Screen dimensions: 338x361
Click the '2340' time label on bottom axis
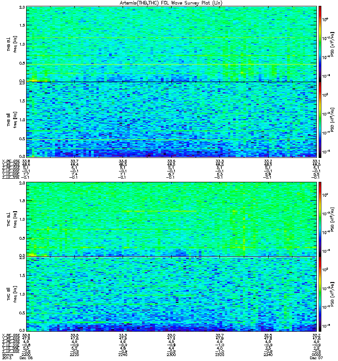[x=268, y=355]
